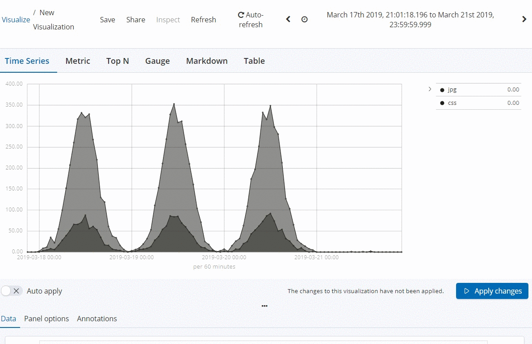Advance to the next time window

pyautogui.click(x=524, y=19)
